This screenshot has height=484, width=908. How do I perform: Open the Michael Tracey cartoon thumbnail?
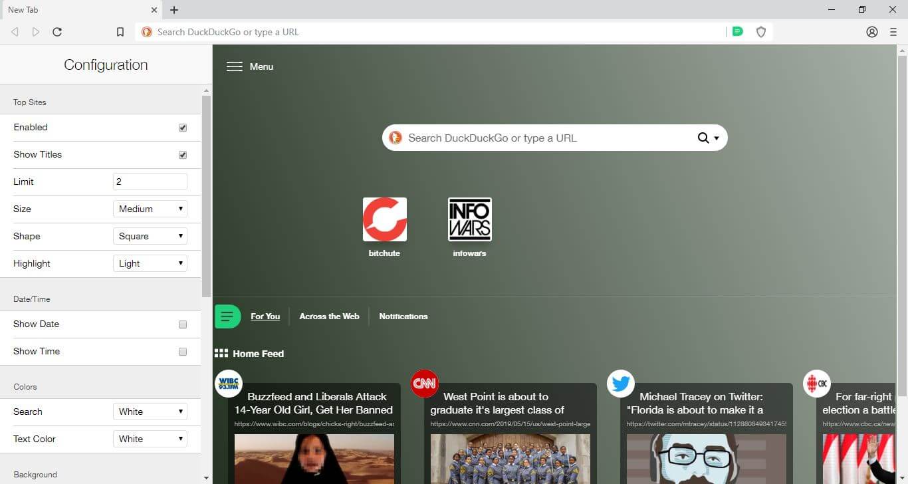pyautogui.click(x=706, y=459)
